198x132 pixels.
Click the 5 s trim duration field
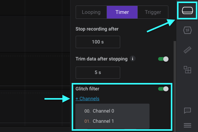(x=98, y=72)
